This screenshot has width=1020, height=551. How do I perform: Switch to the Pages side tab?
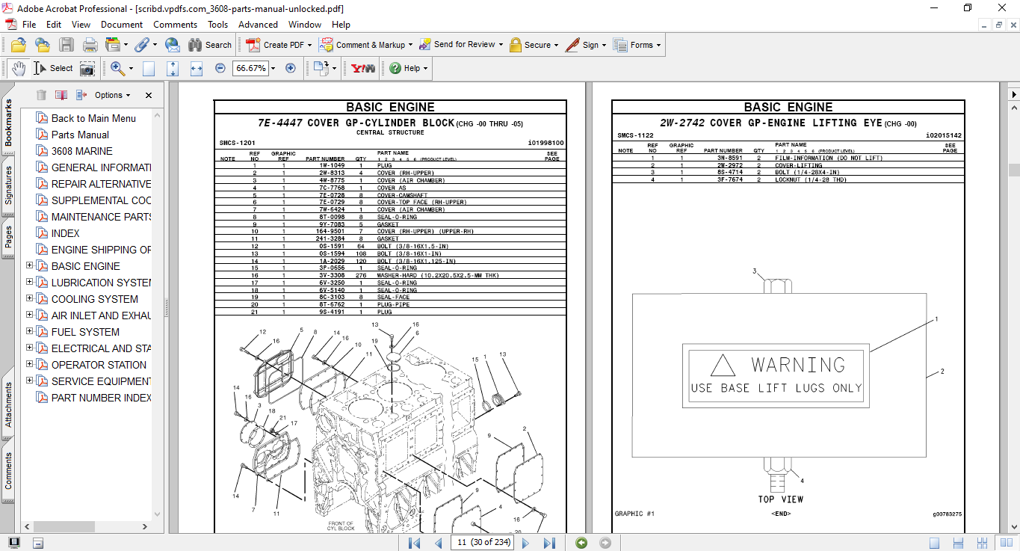click(x=9, y=237)
